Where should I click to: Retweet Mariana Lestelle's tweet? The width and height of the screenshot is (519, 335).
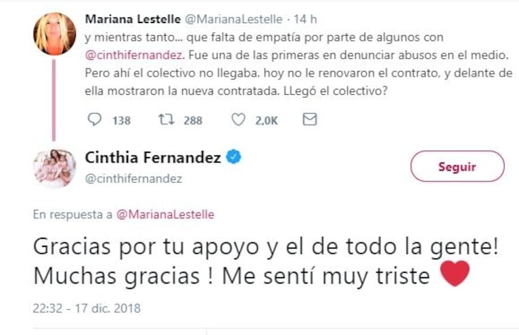165,120
